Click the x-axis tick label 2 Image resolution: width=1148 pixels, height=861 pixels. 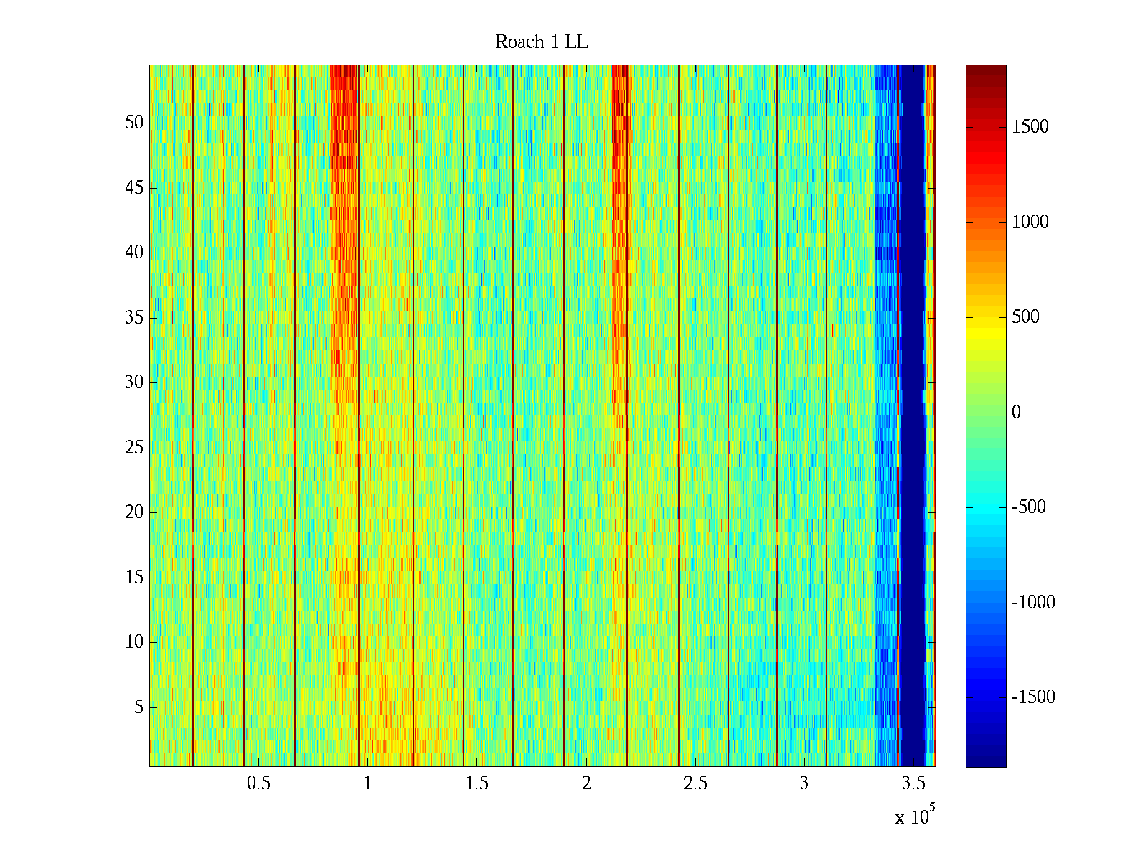pyautogui.click(x=586, y=784)
